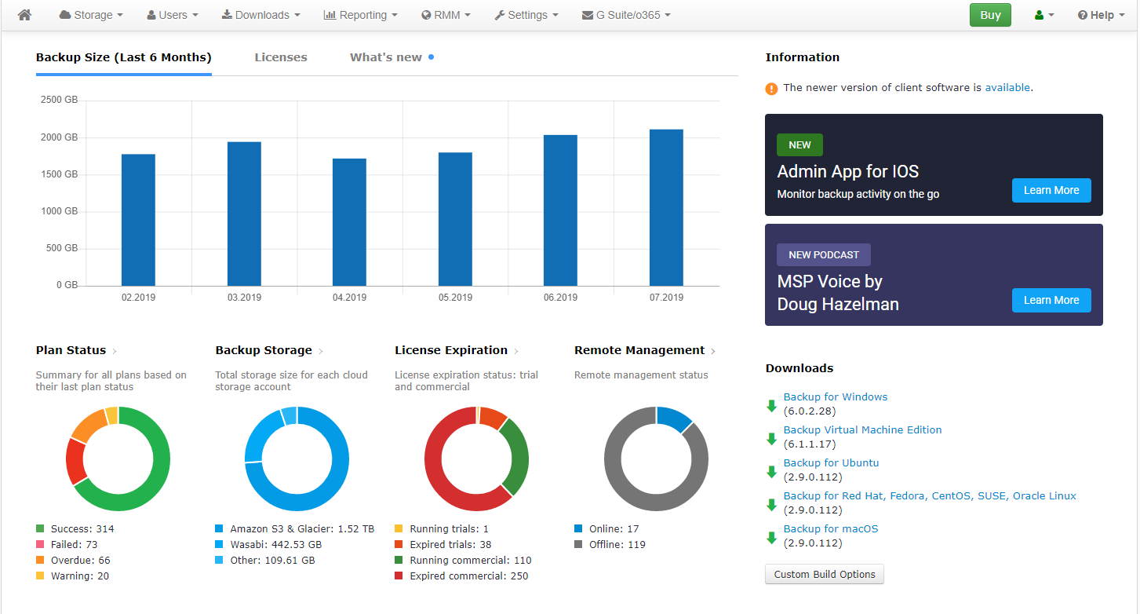Screen dimensions: 1140x614
Task: Open the user account icon menu
Action: [x=1043, y=15]
